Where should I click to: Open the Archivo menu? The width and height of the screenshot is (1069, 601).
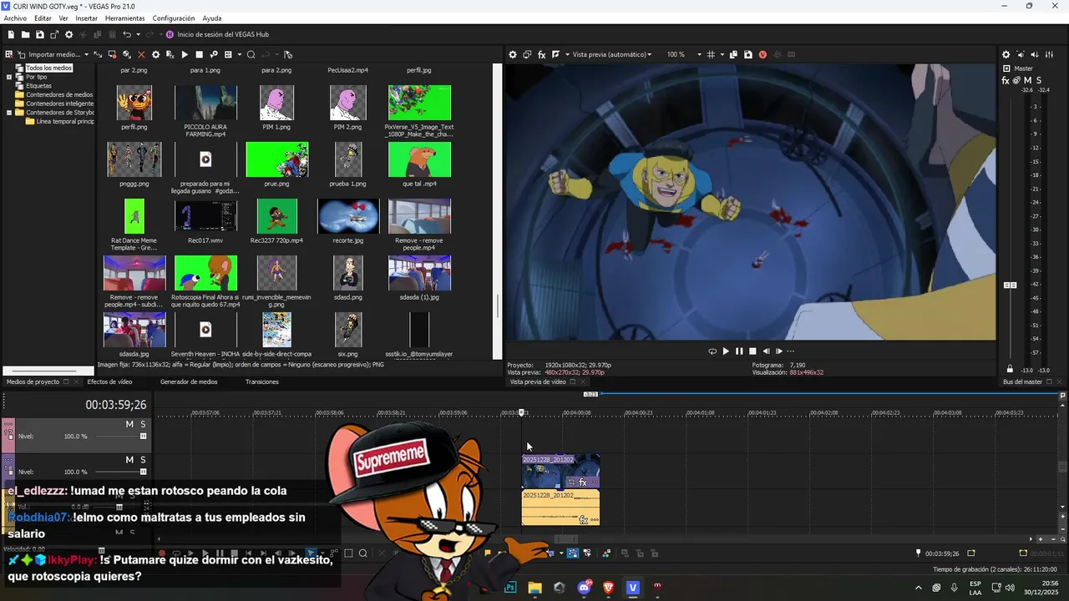[15, 18]
